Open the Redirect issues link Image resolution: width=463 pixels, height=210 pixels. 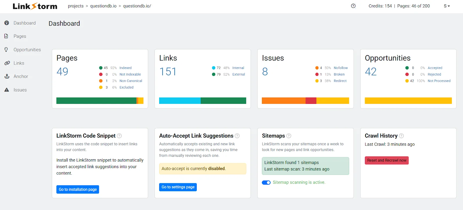point(340,81)
